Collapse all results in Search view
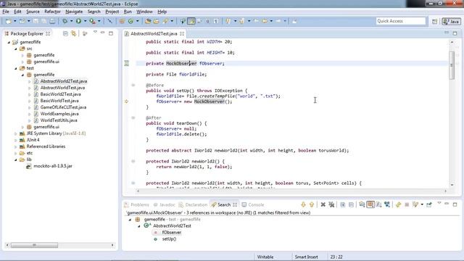 (x=351, y=204)
